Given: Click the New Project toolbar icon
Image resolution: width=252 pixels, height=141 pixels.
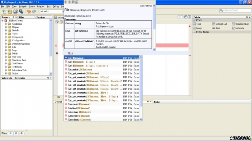Looking at the screenshot, I should pos(10,11).
